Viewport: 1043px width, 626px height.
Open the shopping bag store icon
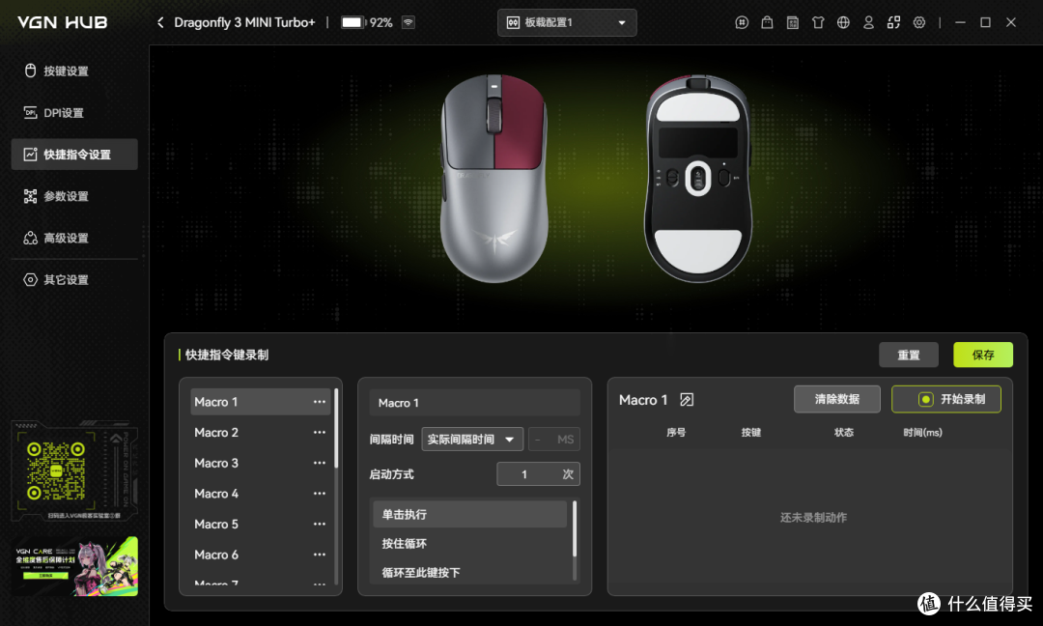[x=767, y=22]
